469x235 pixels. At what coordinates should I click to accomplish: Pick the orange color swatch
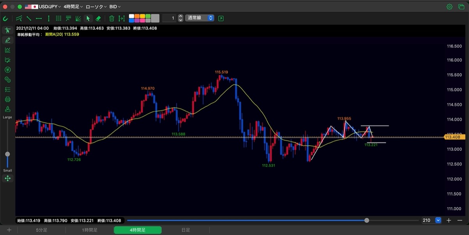137,16
